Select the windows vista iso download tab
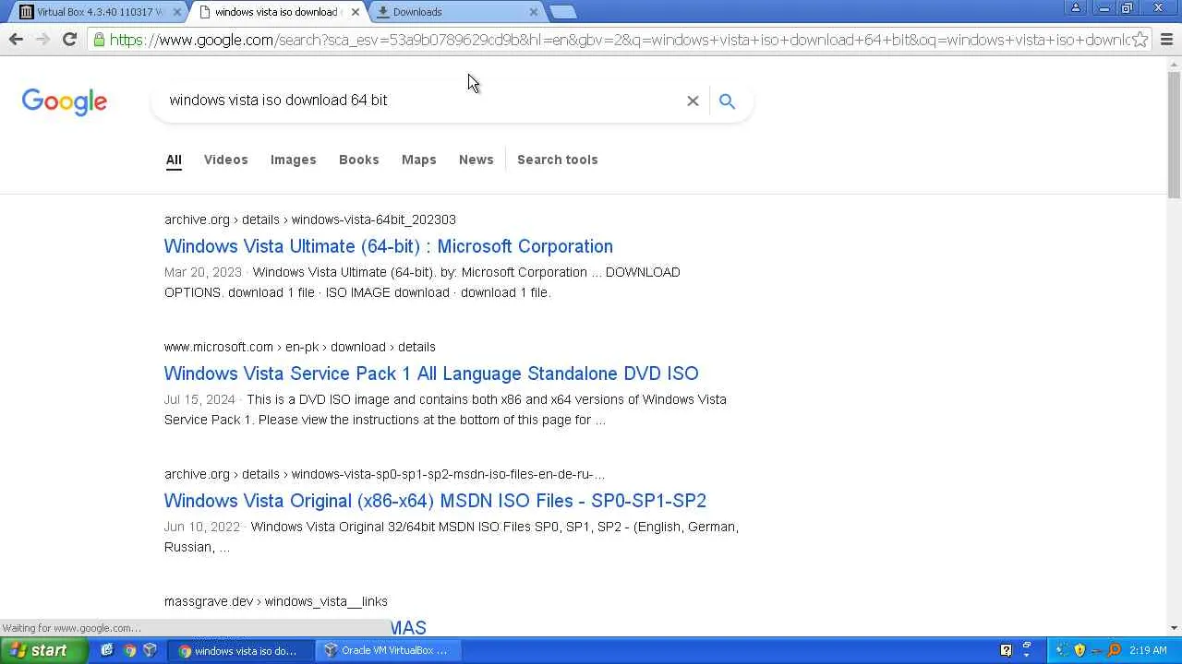This screenshot has height=664, width=1182. pyautogui.click(x=275, y=12)
